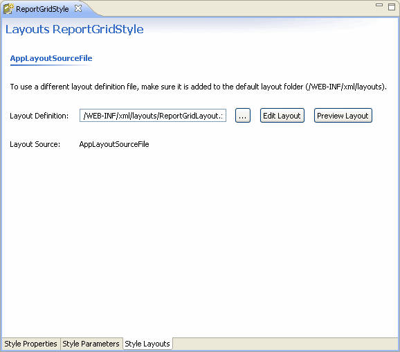Viewport: 400px width, 352px height.
Task: Click the Edit Layout button
Action: click(x=282, y=116)
